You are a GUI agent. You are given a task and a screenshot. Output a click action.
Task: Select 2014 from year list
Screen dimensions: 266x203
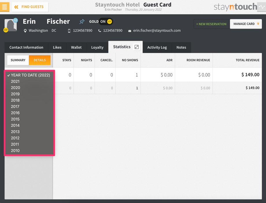click(29, 125)
